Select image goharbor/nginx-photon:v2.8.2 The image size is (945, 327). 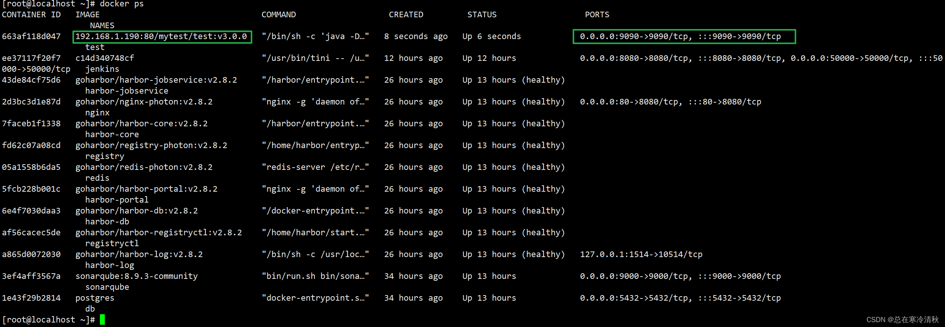(144, 102)
